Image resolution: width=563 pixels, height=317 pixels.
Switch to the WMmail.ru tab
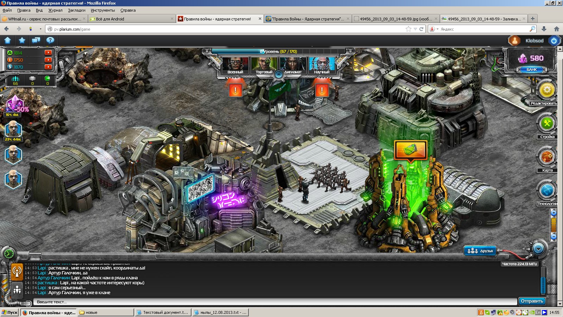coord(44,19)
